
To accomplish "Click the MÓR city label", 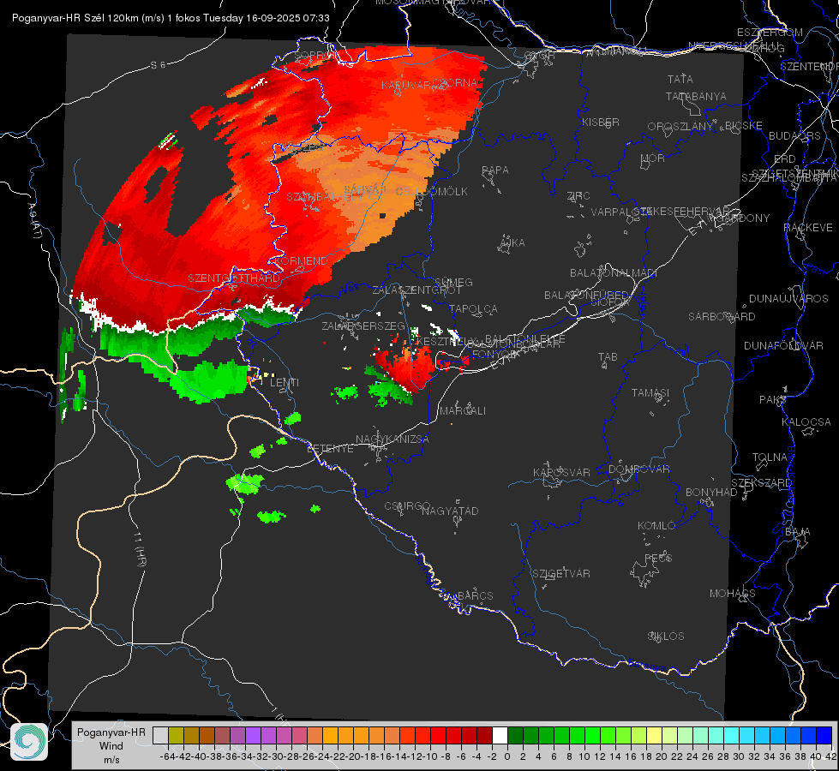I will [x=653, y=158].
